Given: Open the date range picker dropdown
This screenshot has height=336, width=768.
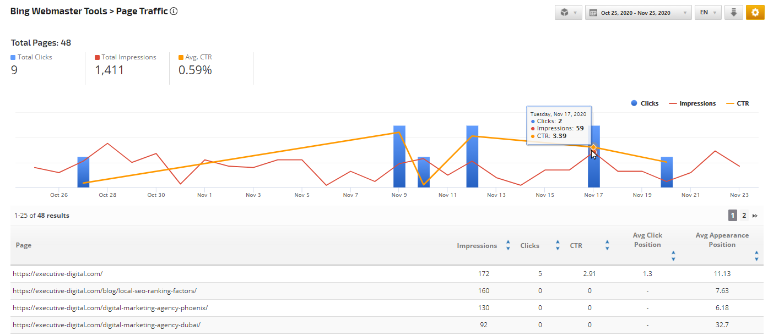Looking at the screenshot, I should tap(638, 13).
